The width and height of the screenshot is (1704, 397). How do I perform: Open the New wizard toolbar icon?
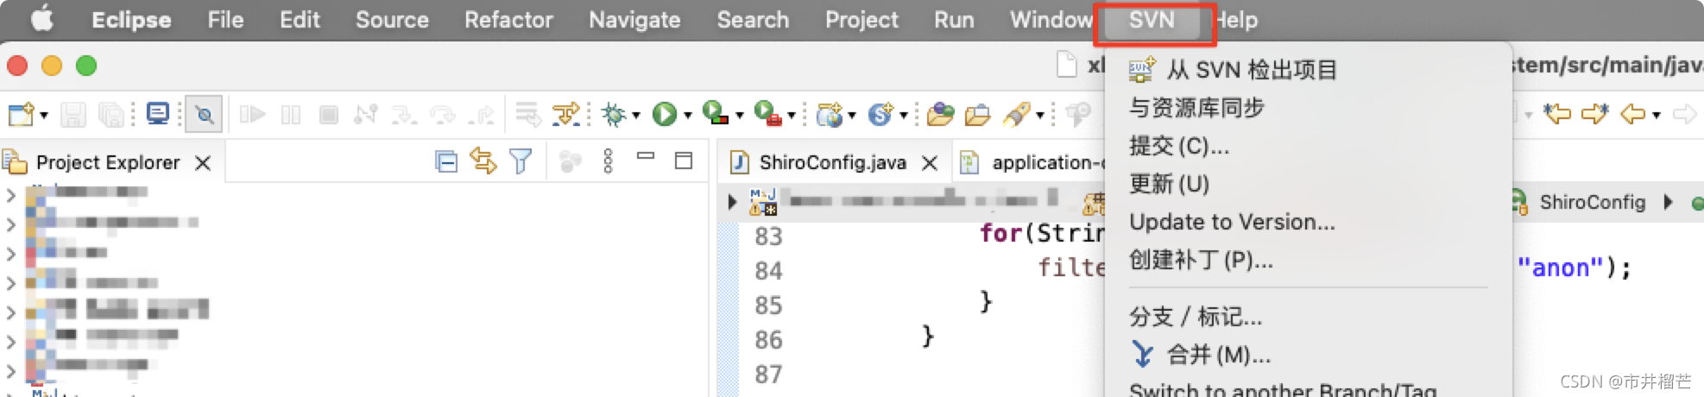pos(20,114)
